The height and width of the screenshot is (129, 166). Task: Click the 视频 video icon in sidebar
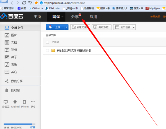7,50
